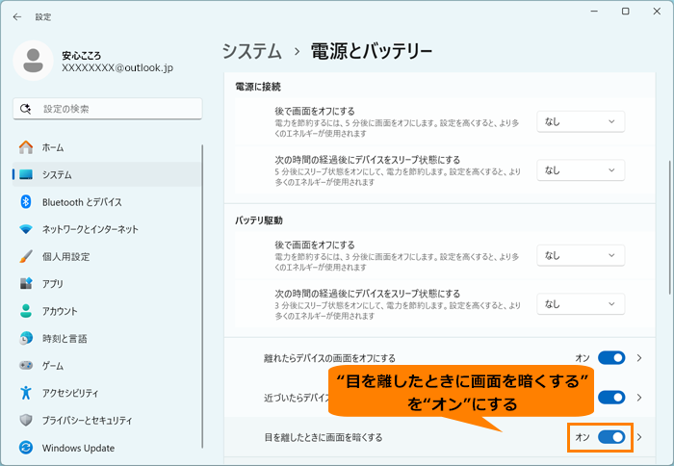Open plugged-in sleep time dropdown
Viewport: 674px width, 466px height.
pyautogui.click(x=581, y=170)
